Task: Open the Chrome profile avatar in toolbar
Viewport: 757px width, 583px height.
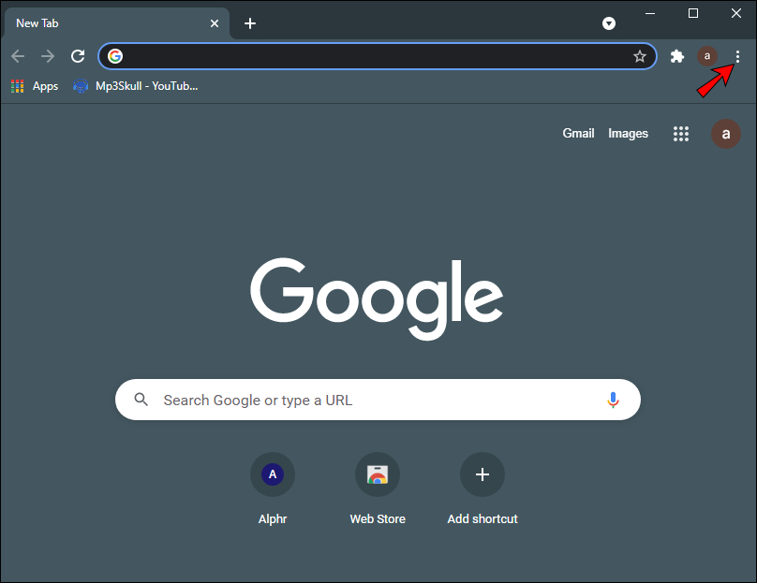Action: (x=706, y=56)
